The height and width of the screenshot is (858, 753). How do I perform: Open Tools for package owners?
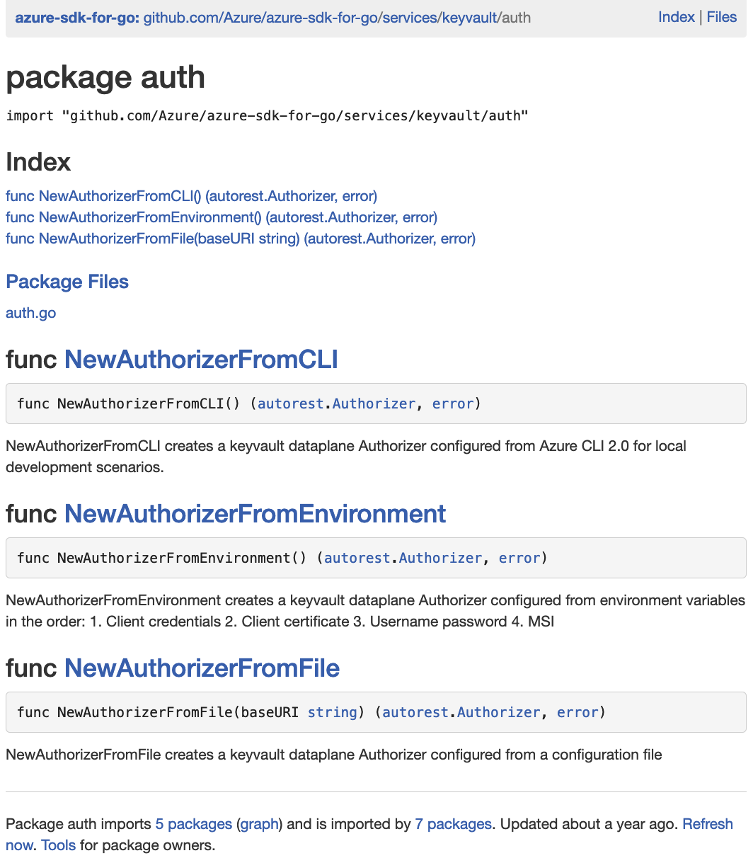[58, 845]
